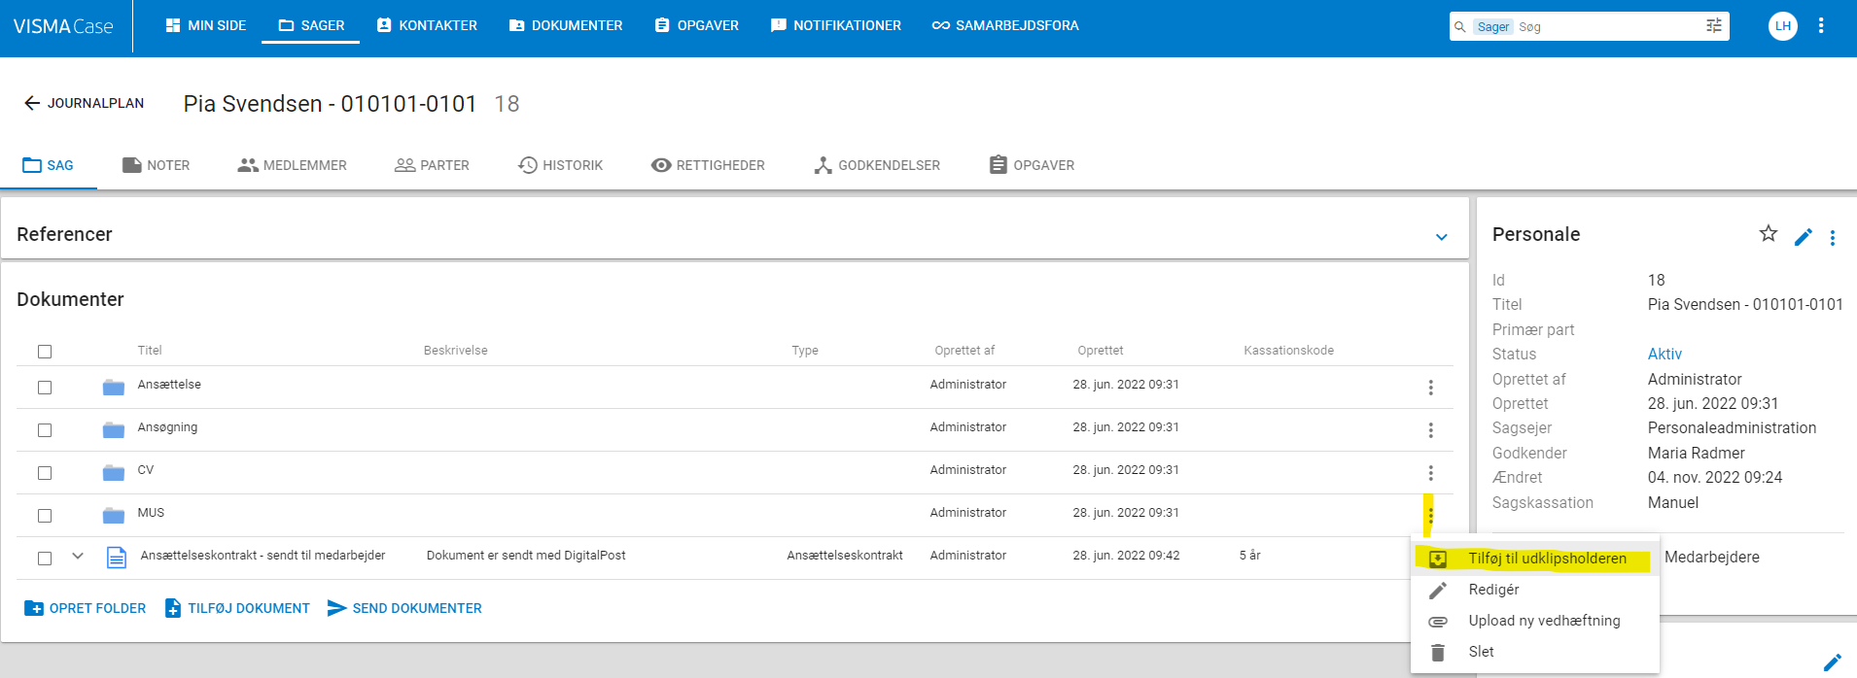Viewport: 1857px width, 678px height.
Task: Switch to the case OPGAVER tab
Action: 1033,165
